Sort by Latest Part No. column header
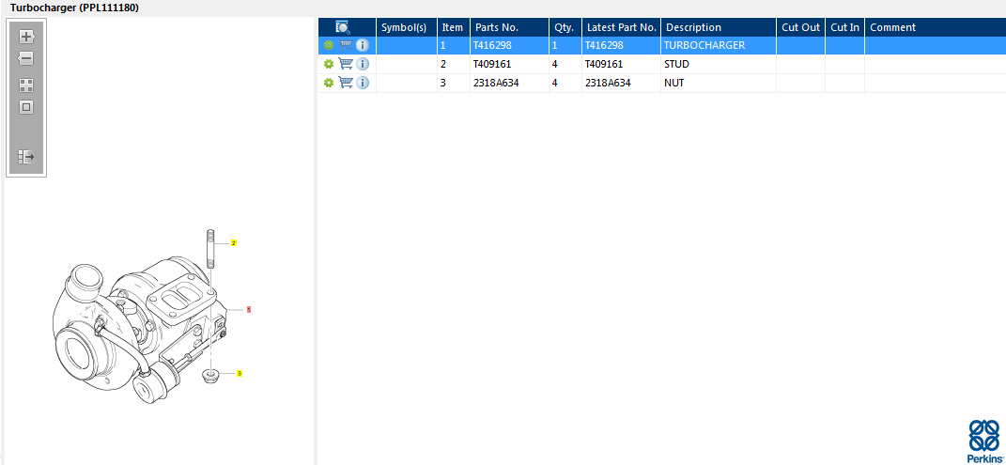 pyautogui.click(x=621, y=27)
